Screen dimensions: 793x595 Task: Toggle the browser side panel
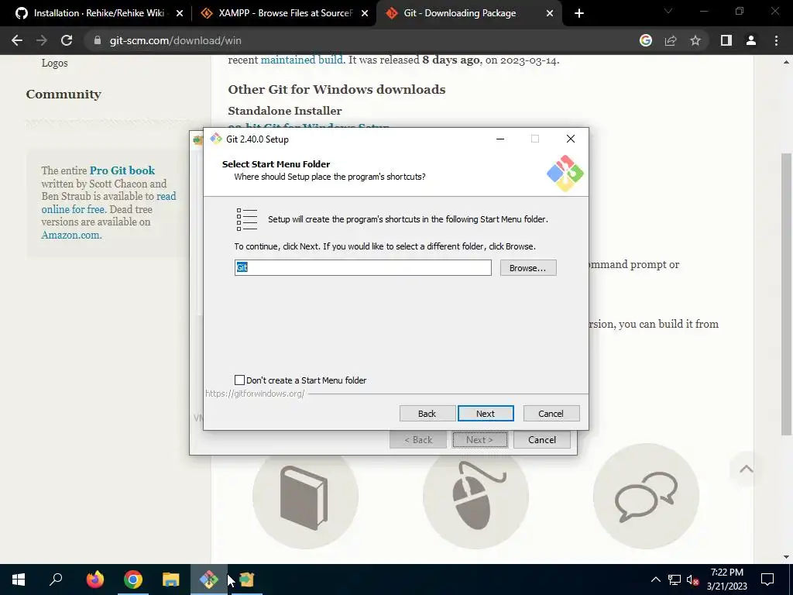(x=726, y=40)
